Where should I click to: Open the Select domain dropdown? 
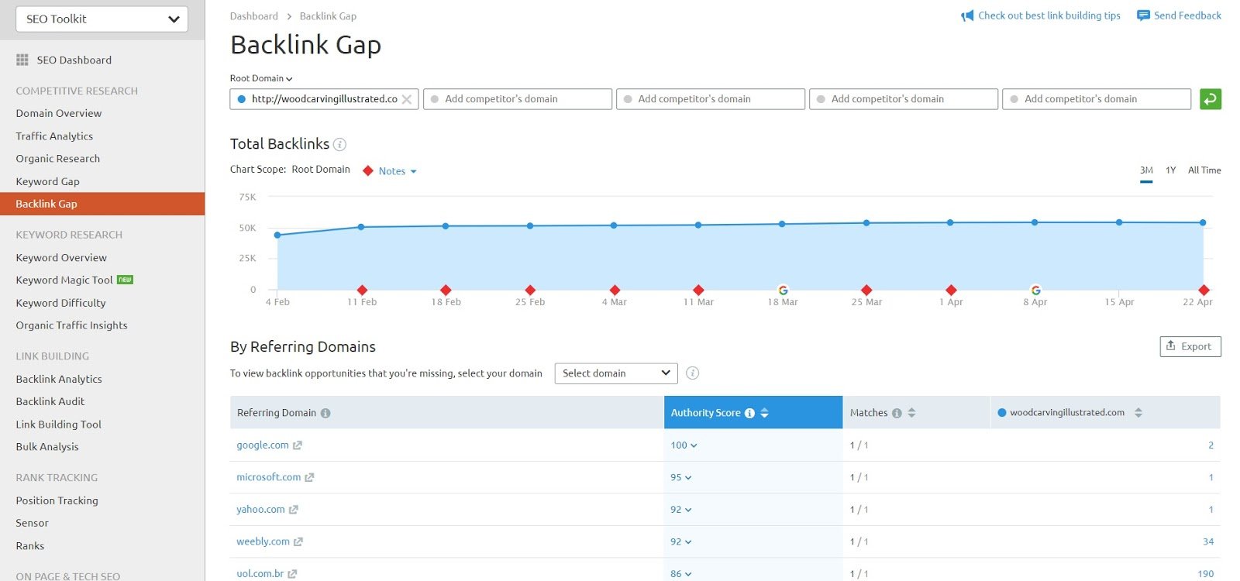click(x=616, y=373)
